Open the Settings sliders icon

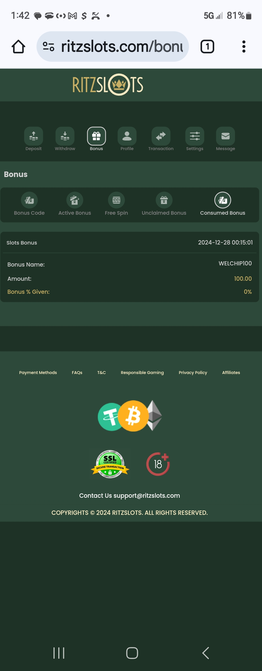195,136
